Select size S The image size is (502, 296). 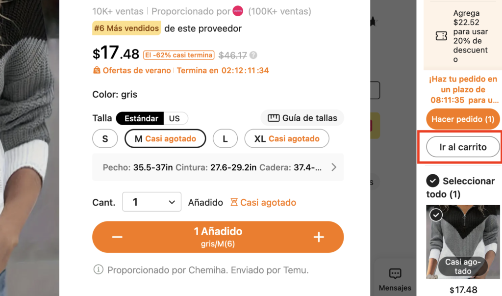click(x=105, y=139)
